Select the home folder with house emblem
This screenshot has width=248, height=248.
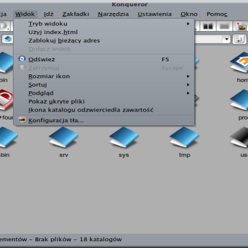coord(239,63)
